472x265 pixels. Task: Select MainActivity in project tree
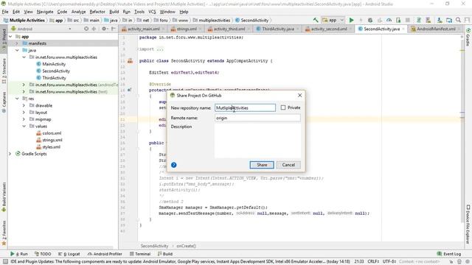coord(54,64)
